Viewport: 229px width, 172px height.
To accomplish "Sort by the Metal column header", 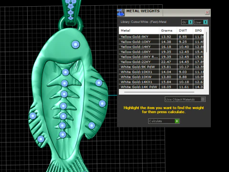I will [139, 31].
